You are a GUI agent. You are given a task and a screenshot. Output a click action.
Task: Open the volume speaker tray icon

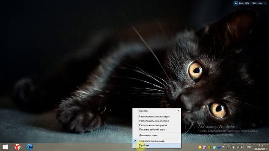coord(242,147)
